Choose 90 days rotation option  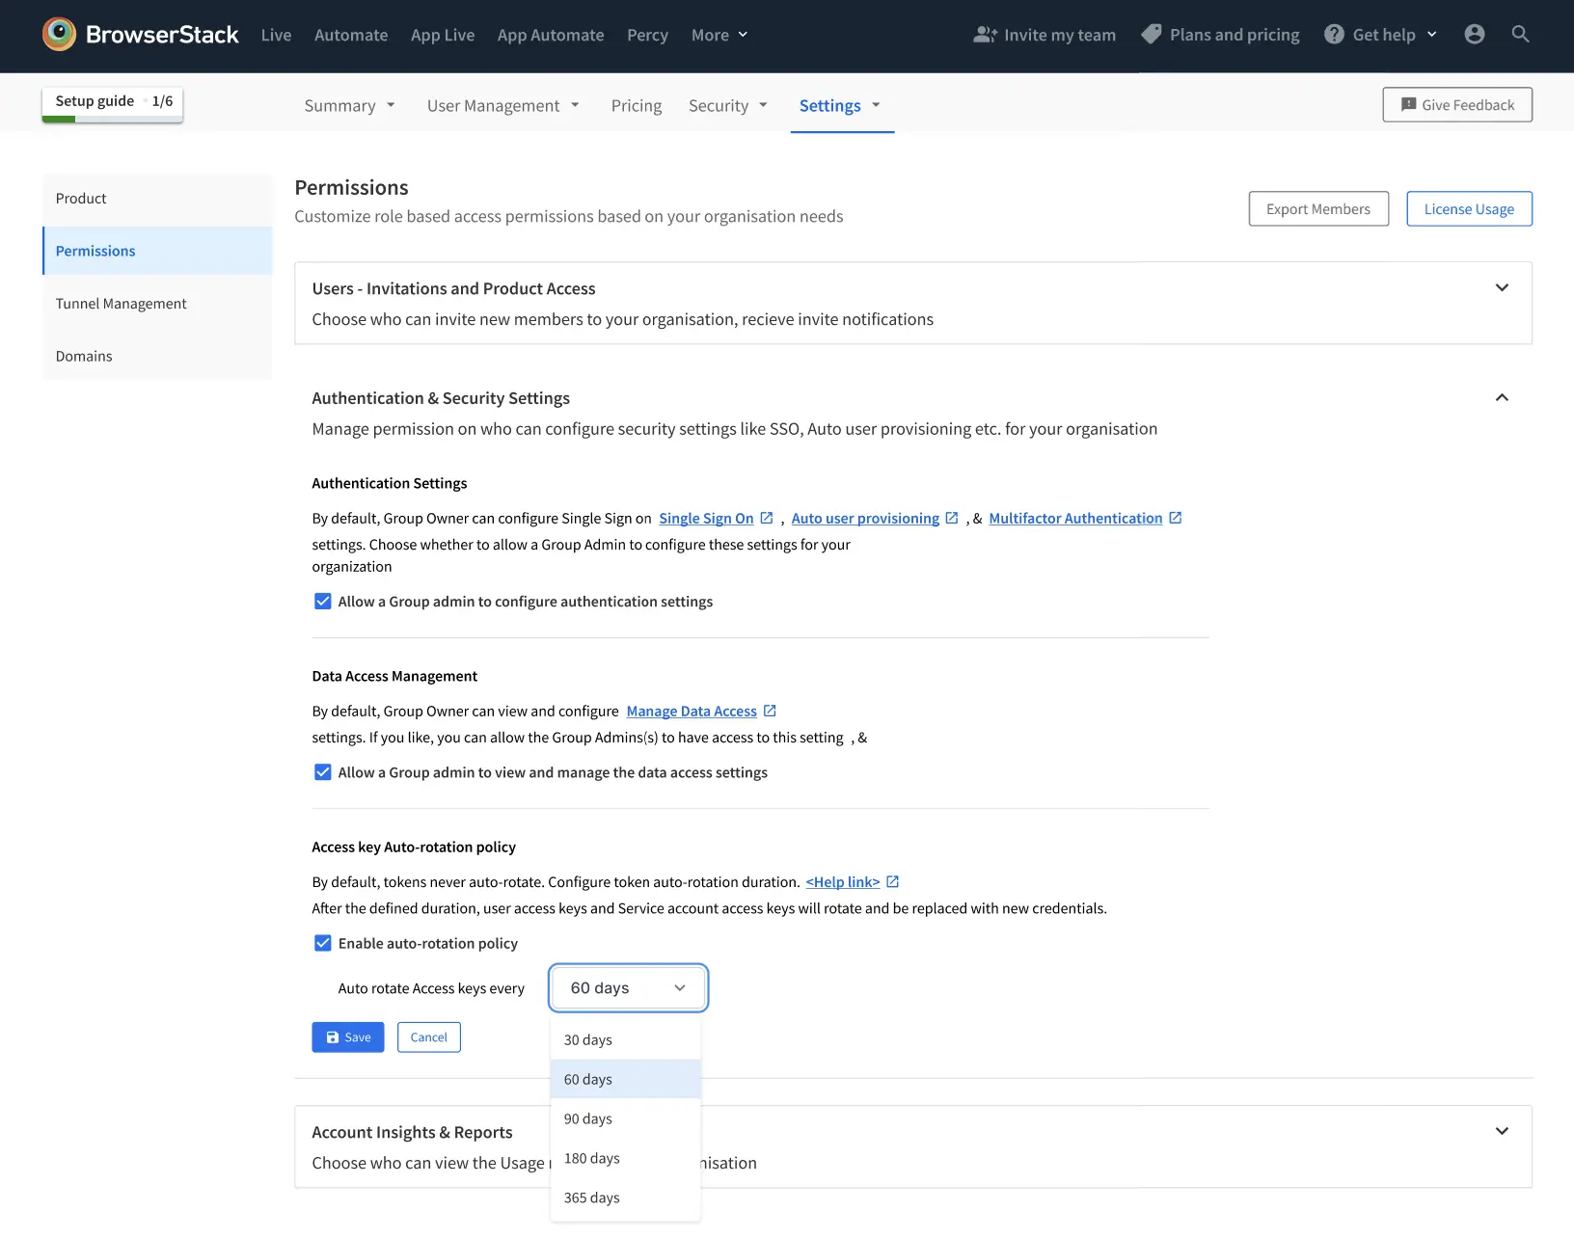(626, 1118)
